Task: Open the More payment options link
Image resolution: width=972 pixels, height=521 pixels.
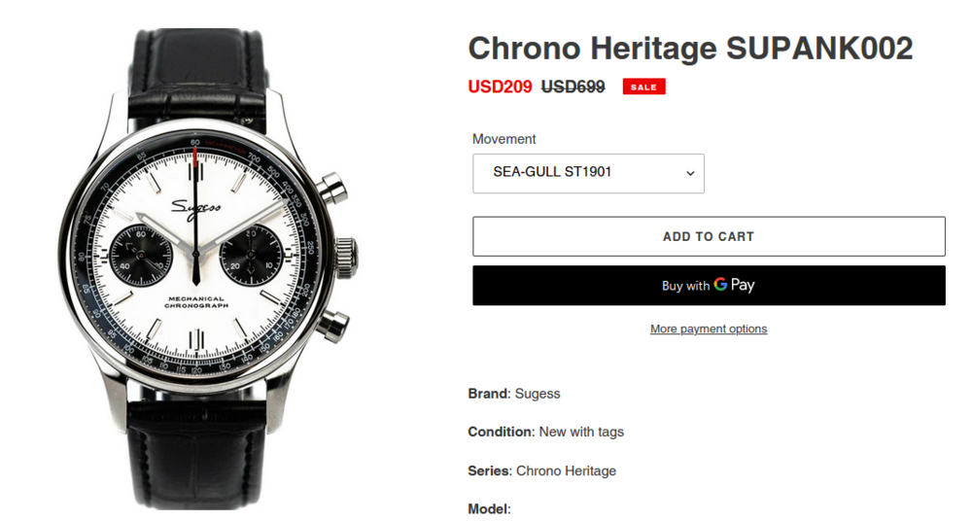Action: pos(709,329)
